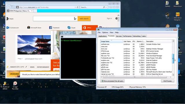Click the Forward arrow in Internet Explorer

click(x=14, y=7)
